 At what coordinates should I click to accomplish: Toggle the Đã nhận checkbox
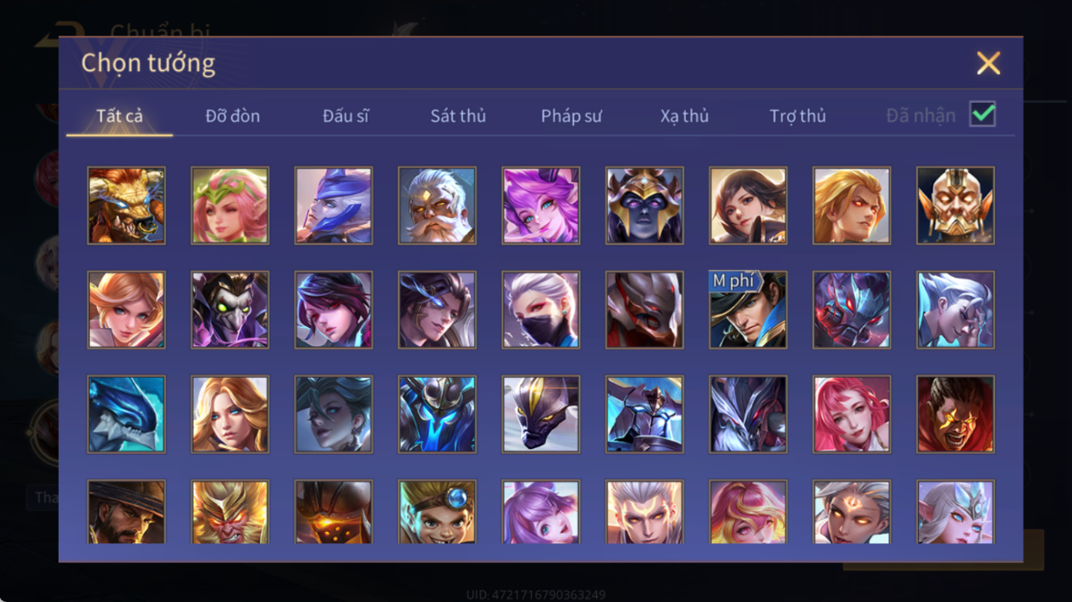[x=982, y=114]
